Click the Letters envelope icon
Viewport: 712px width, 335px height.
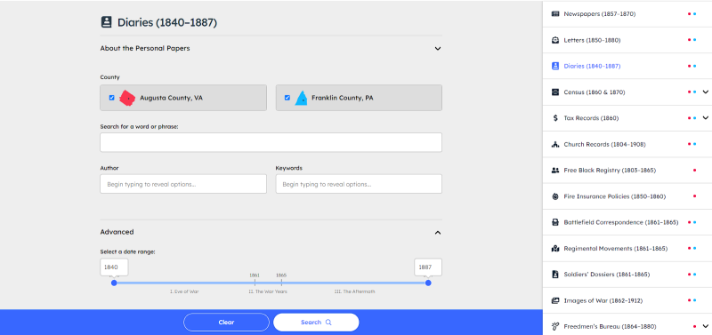click(x=554, y=40)
